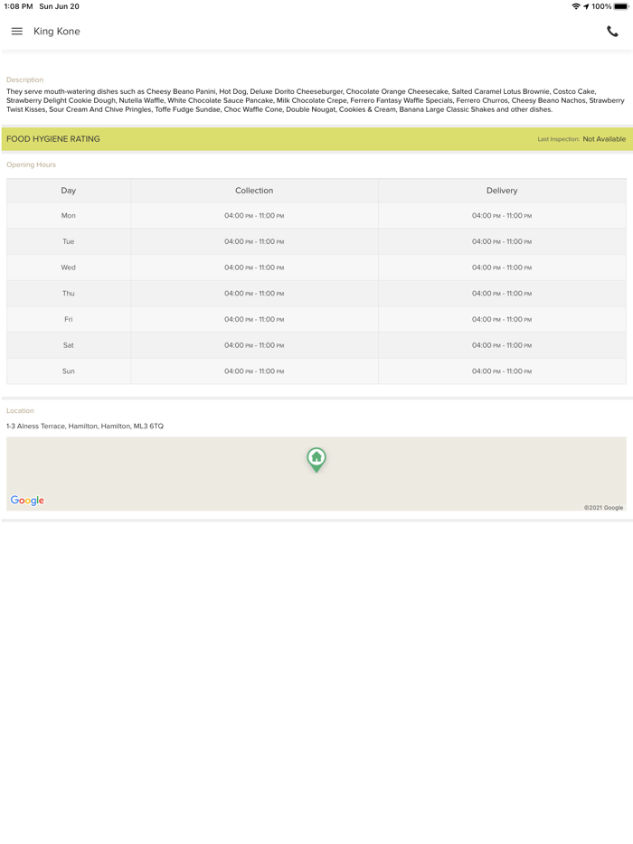
Task: Select the Mon row day cell
Action: [69, 215]
